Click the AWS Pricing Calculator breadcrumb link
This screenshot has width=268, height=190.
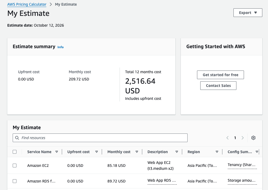click(27, 4)
